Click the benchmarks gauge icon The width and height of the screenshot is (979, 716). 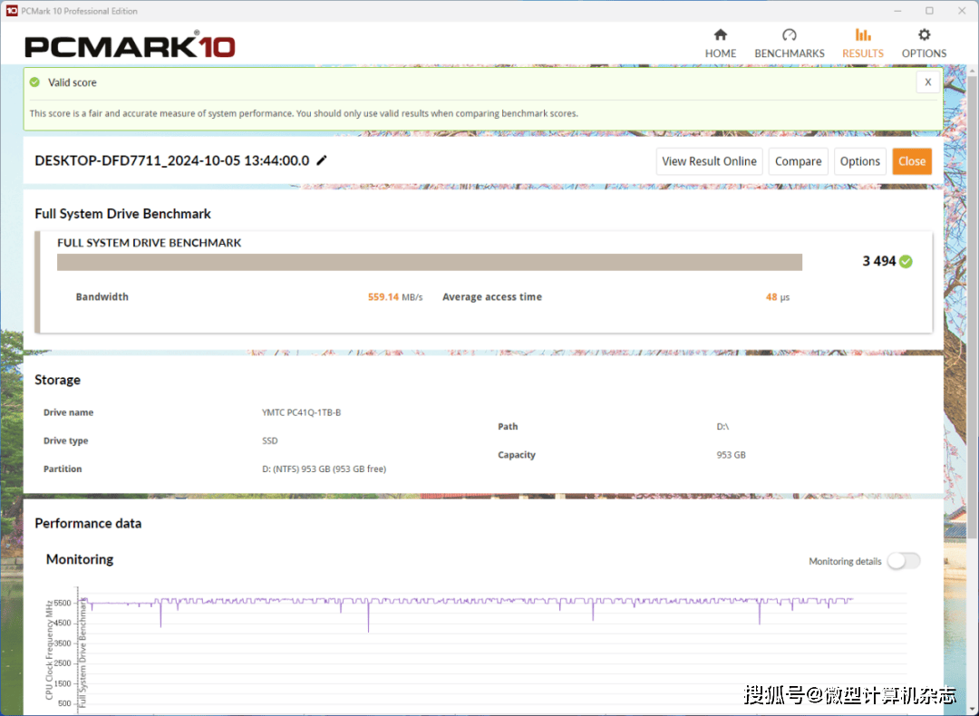pyautogui.click(x=790, y=35)
